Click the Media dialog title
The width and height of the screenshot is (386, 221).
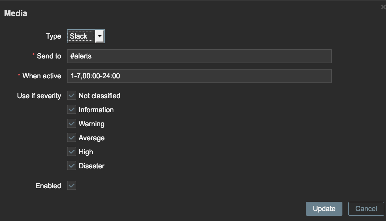tap(15, 13)
